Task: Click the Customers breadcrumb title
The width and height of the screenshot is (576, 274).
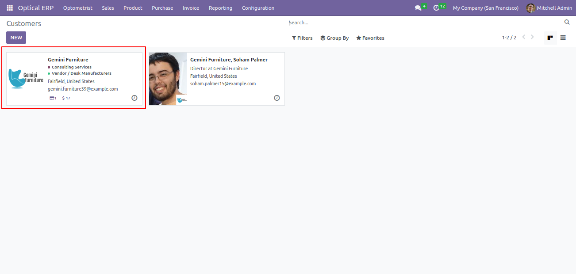Action: 24,23
